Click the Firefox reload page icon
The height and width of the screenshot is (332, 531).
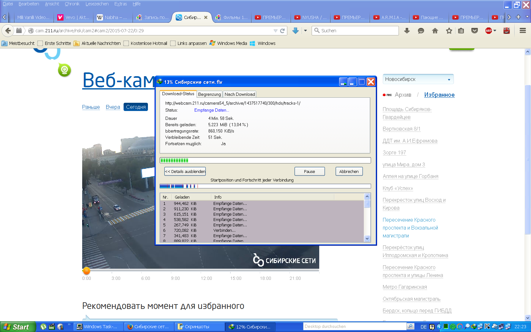point(282,31)
